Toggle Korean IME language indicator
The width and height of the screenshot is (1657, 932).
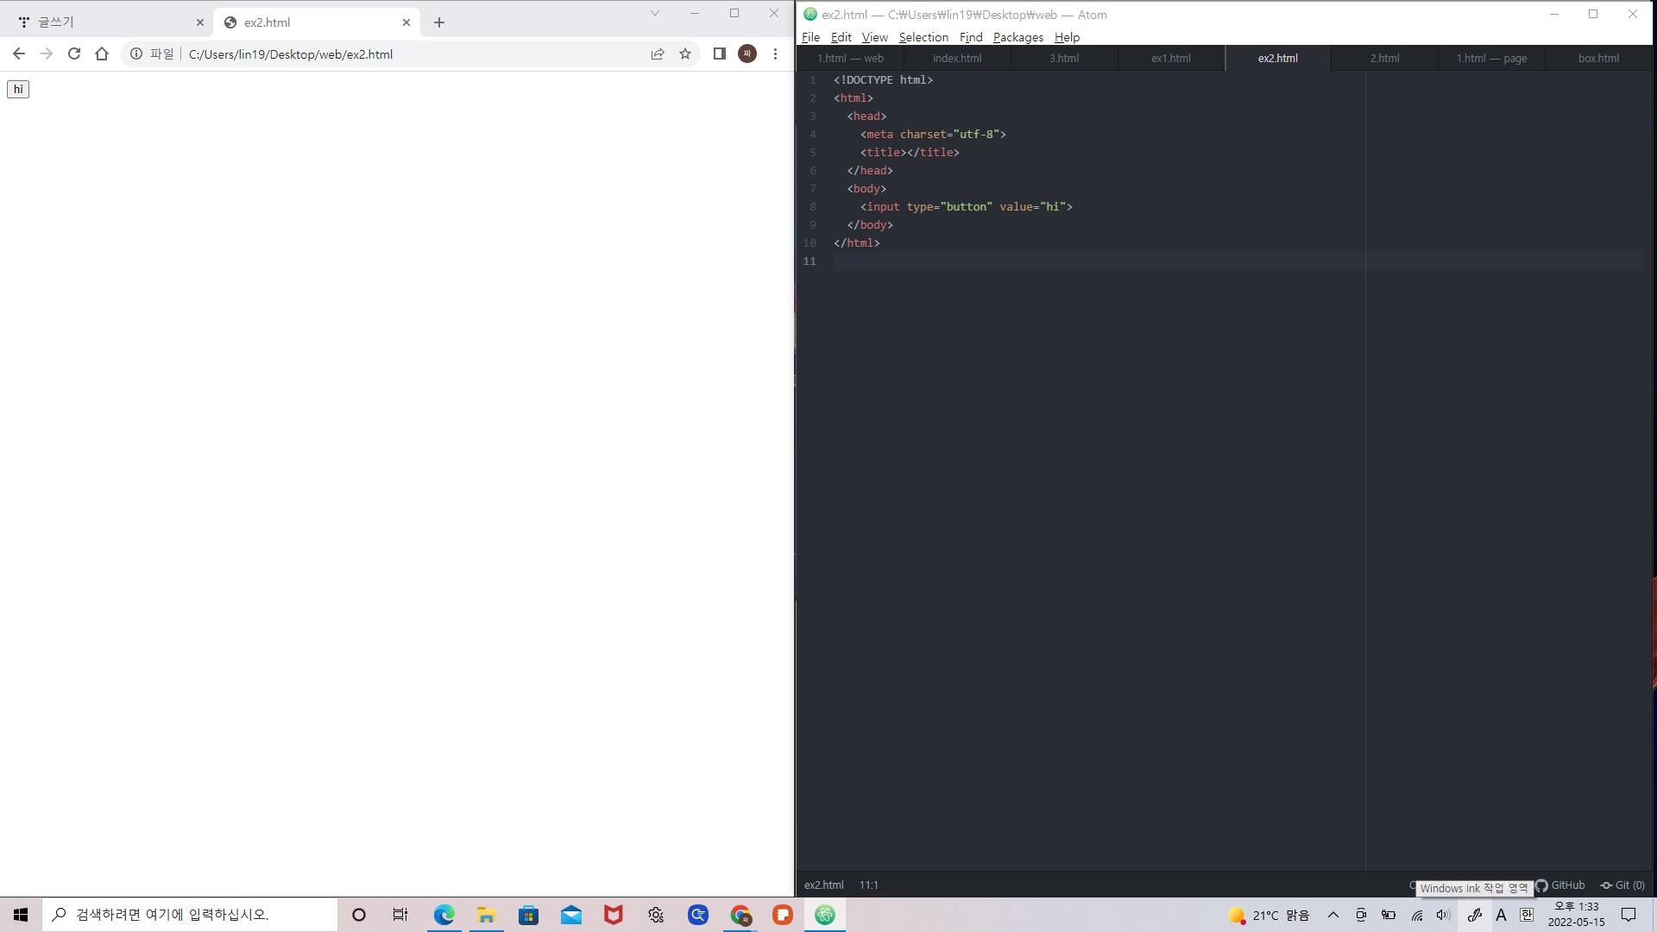[x=1526, y=915]
